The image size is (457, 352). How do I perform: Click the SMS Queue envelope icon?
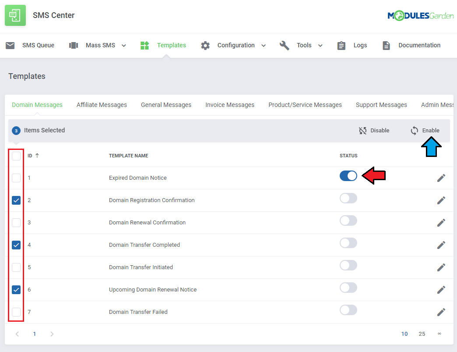10,45
